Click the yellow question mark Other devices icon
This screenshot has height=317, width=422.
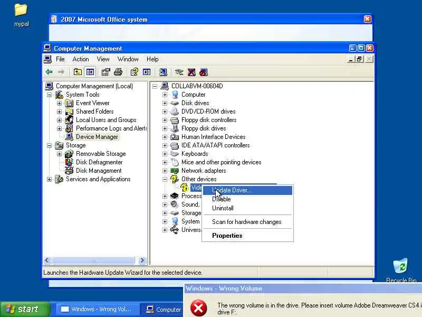(175, 179)
